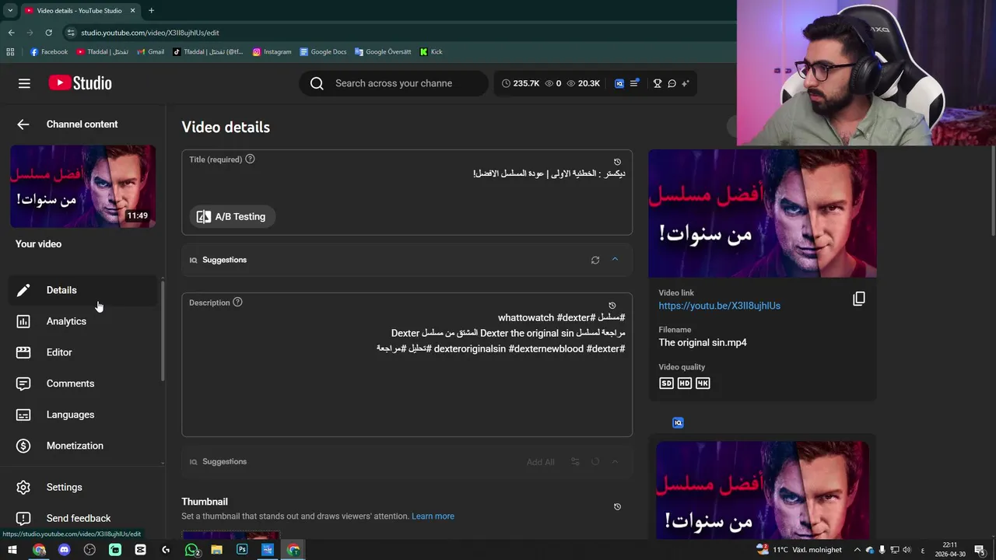Screen dimensions: 996x560
Task: Copy the video link
Action: coord(859,299)
